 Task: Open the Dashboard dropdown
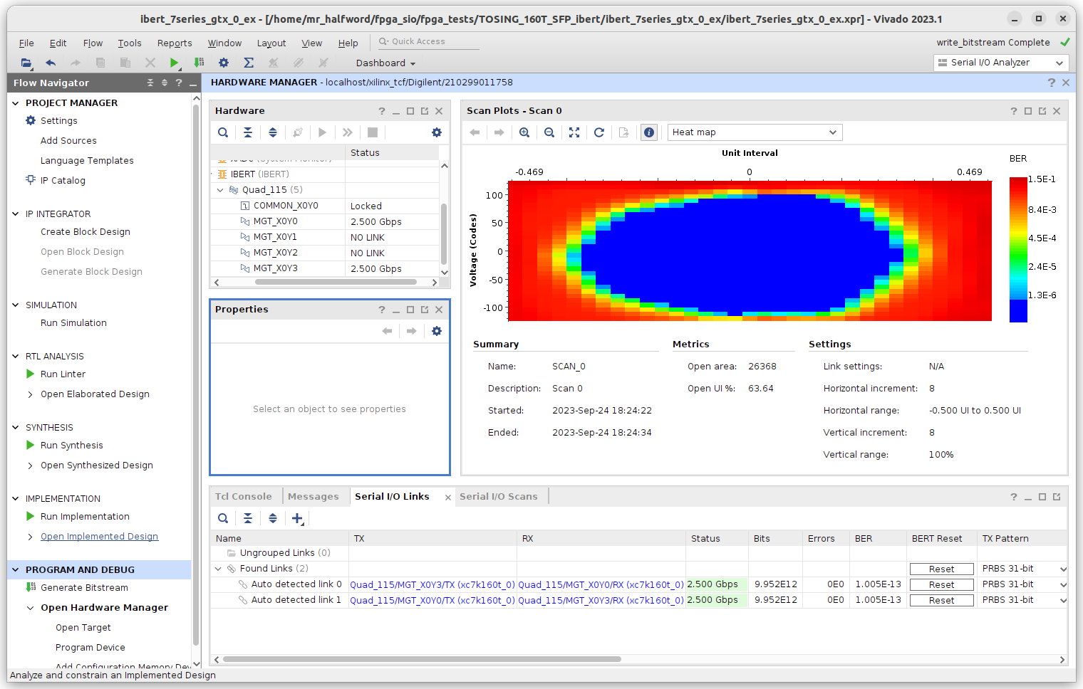point(385,63)
